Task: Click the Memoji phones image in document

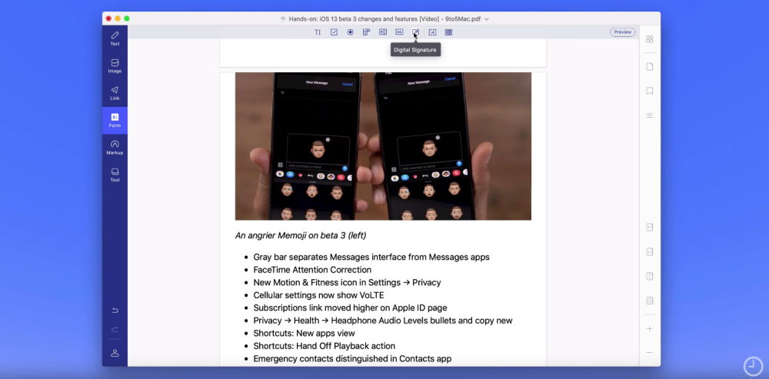Action: (x=383, y=146)
